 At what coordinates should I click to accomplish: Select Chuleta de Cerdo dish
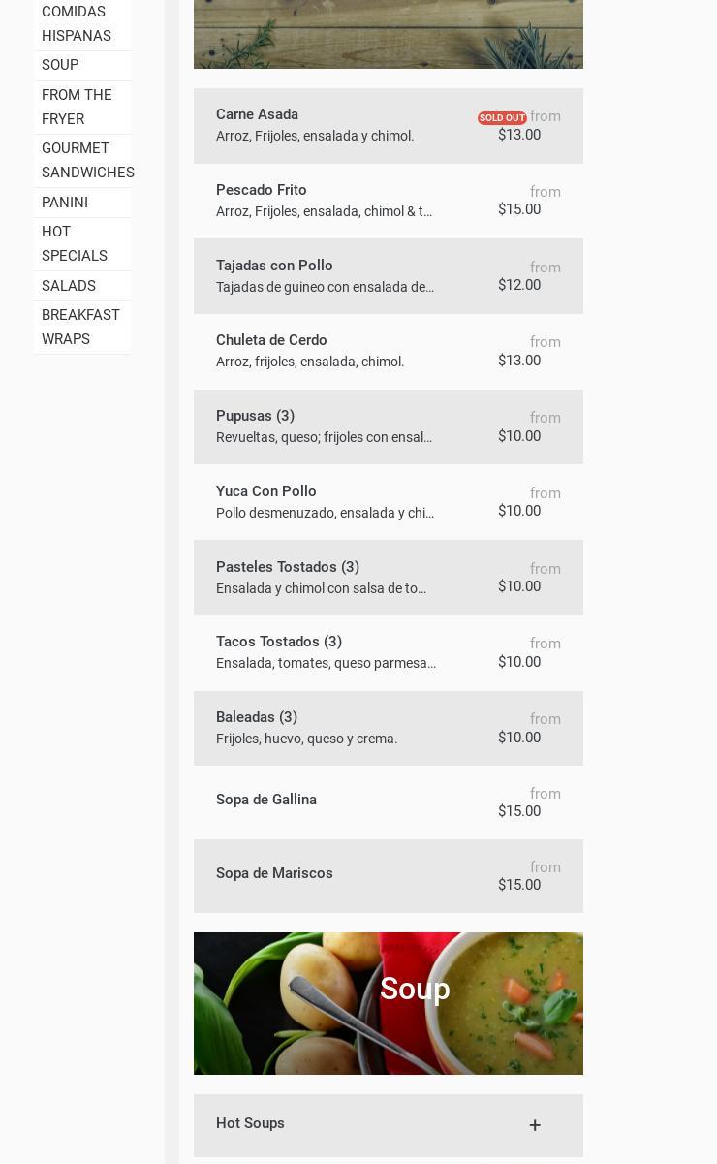pos(388,351)
